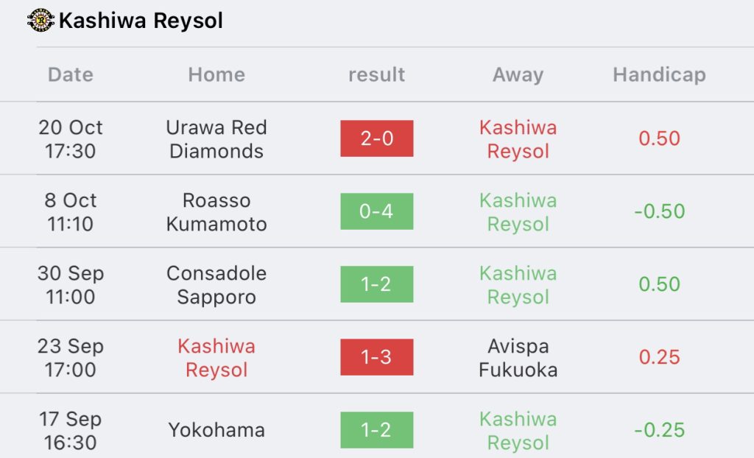Image resolution: width=754 pixels, height=458 pixels.
Task: Click the Handicap column header
Action: [x=659, y=74]
